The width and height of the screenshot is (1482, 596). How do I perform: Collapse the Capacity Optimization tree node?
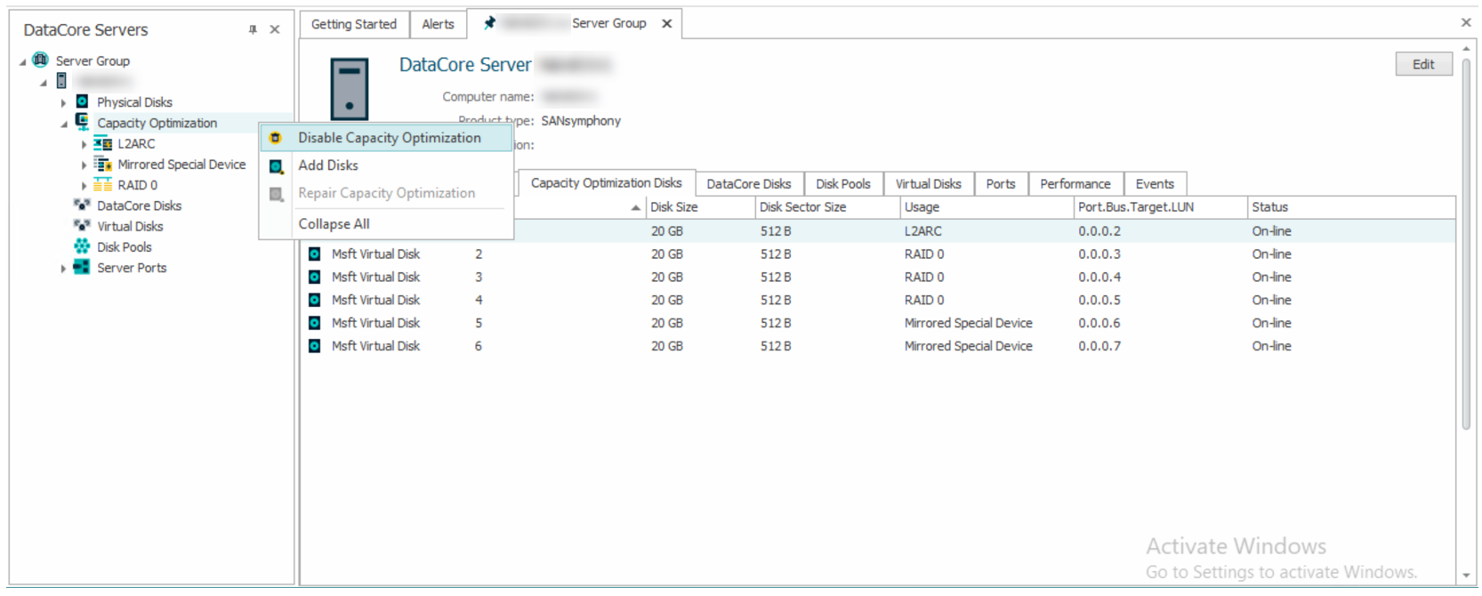pos(63,124)
